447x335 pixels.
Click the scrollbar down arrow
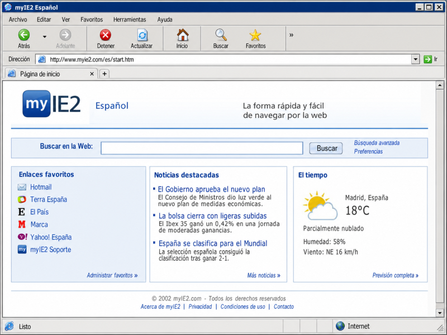[440, 313]
